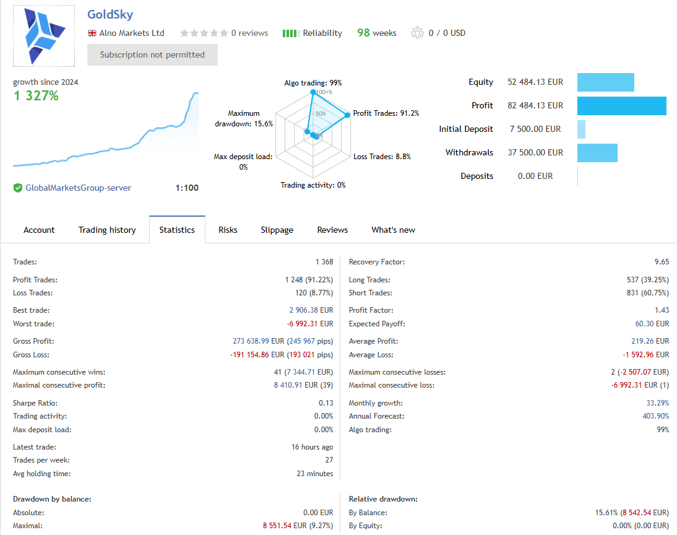Click the Profit bar in chart
This screenshot has height=535, width=677.
[621, 106]
